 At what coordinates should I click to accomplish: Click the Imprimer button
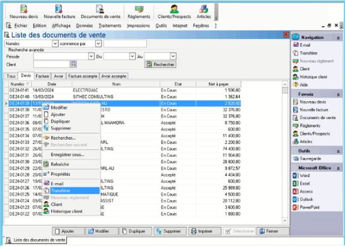click(205, 231)
